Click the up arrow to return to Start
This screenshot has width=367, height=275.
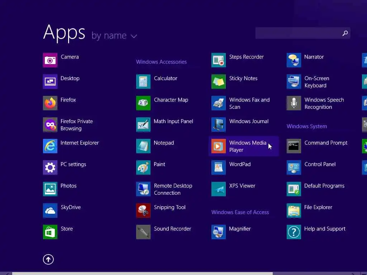coord(48,259)
